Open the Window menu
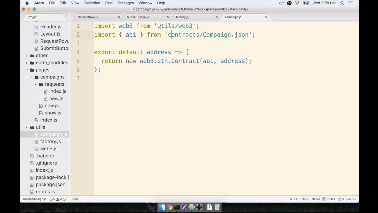The width and height of the screenshot is (378, 213). 146,3
